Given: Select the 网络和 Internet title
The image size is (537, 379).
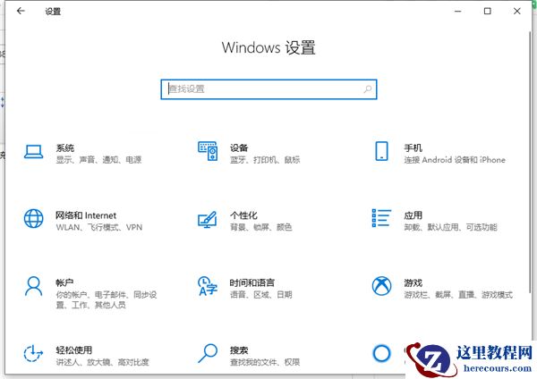Looking at the screenshot, I should (86, 215).
